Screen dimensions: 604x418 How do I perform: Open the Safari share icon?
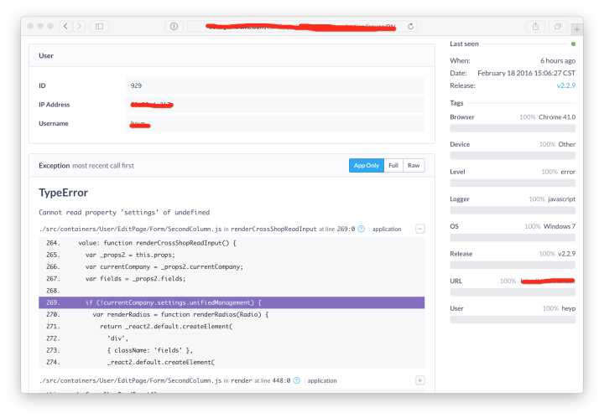(x=535, y=26)
